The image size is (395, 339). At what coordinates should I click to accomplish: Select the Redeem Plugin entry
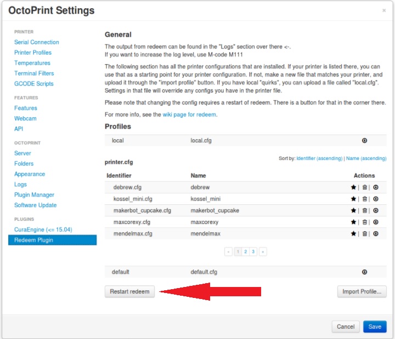(53, 240)
